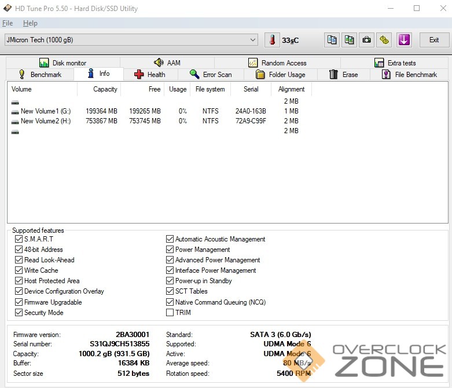Click the drive icon beside New Volume2 (H:)
Image resolution: width=452 pixels, height=388 pixels.
coord(15,122)
